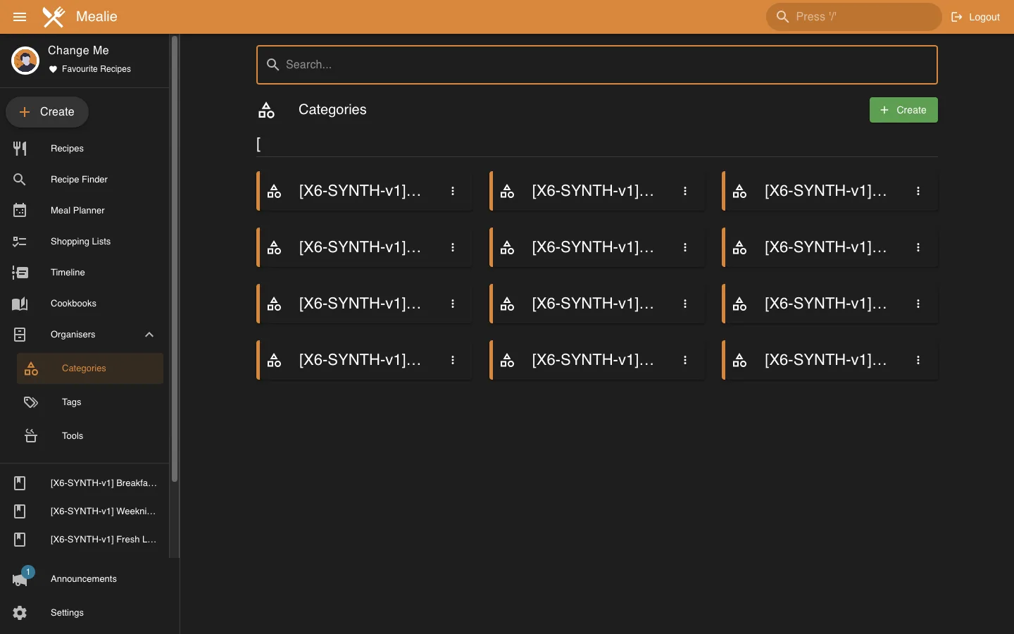Open the '[X6-SYNTH-v1] Fresh L…' cookbook

[84, 540]
